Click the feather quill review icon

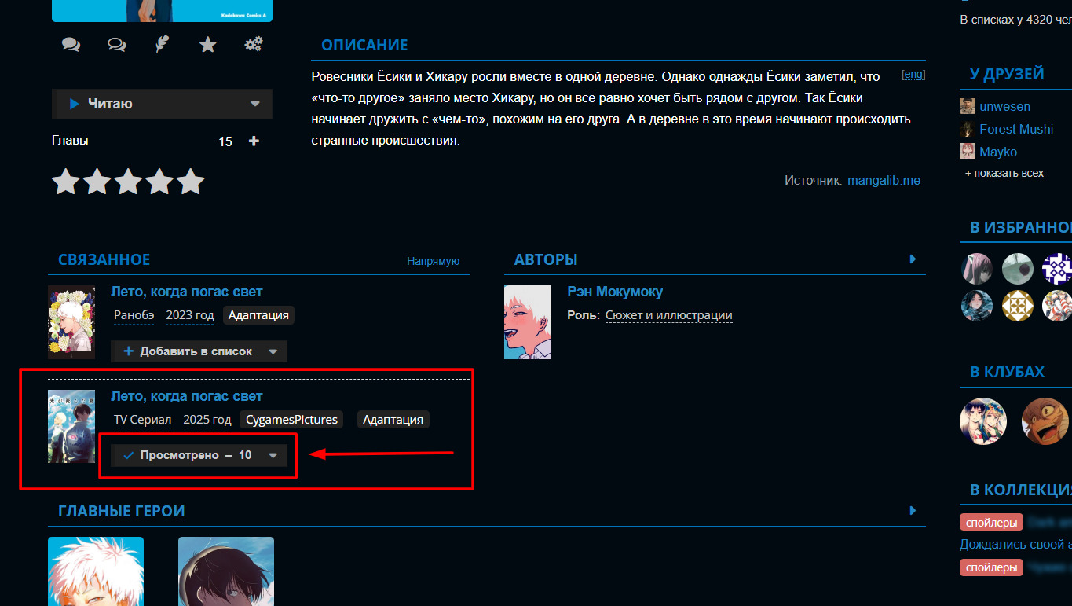(162, 45)
